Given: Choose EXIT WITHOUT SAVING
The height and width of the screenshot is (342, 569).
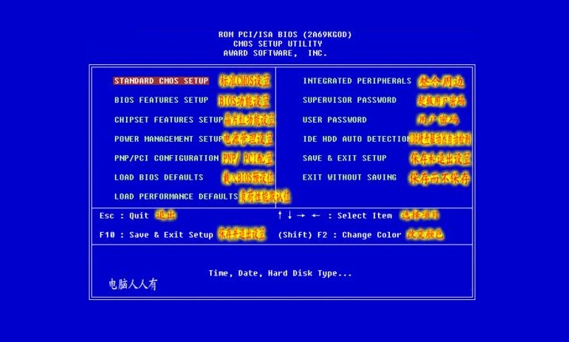Looking at the screenshot, I should [349, 177].
